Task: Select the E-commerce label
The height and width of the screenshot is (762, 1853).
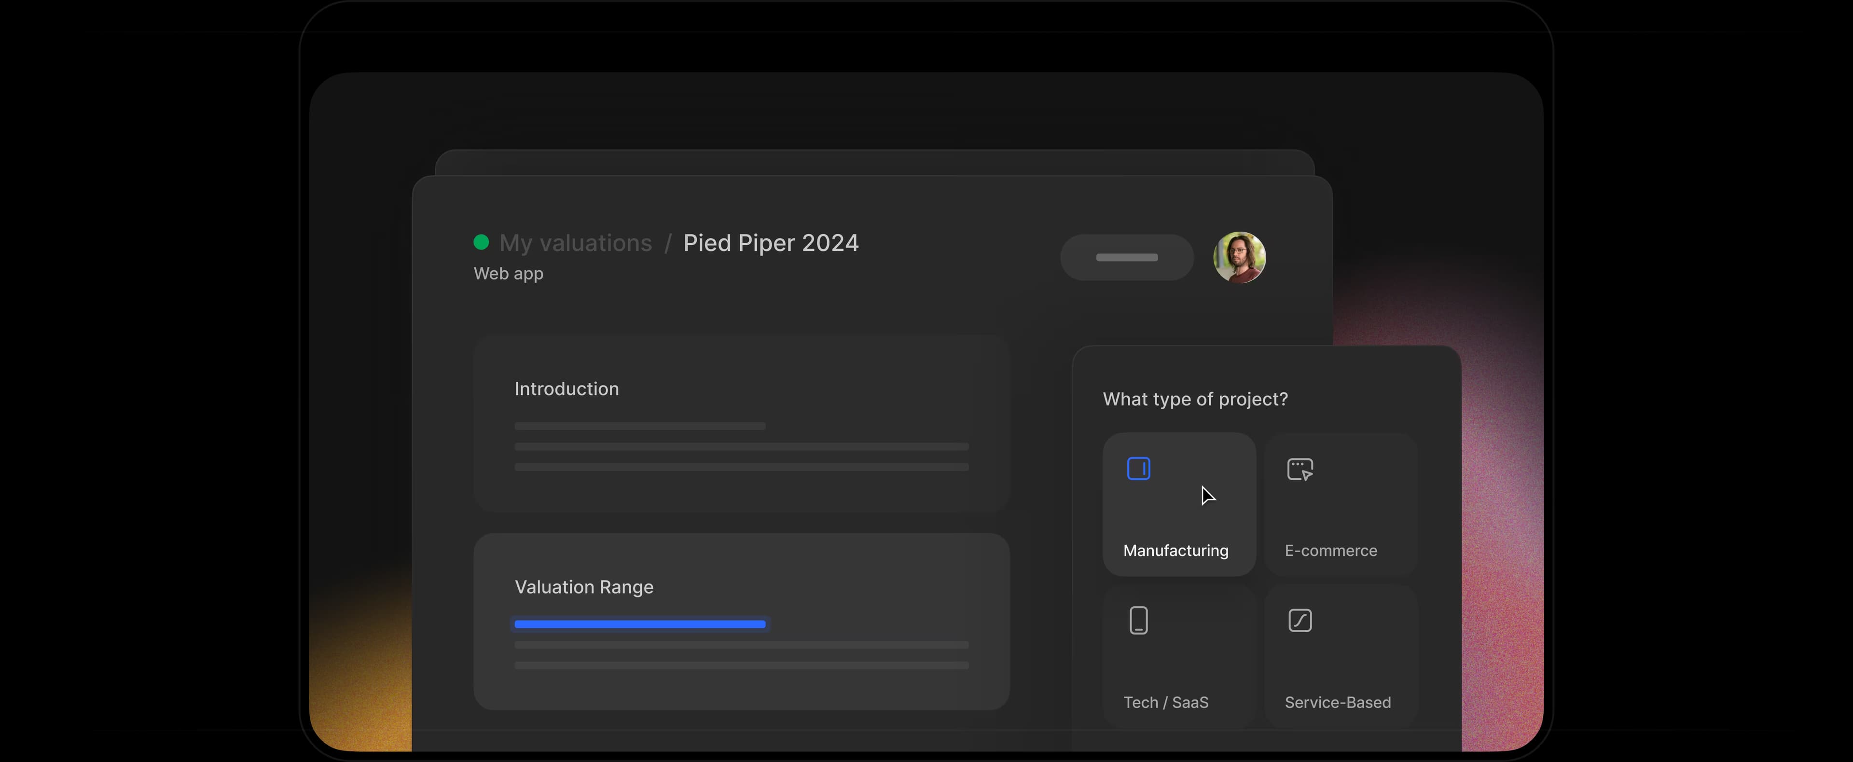Action: (1331, 551)
